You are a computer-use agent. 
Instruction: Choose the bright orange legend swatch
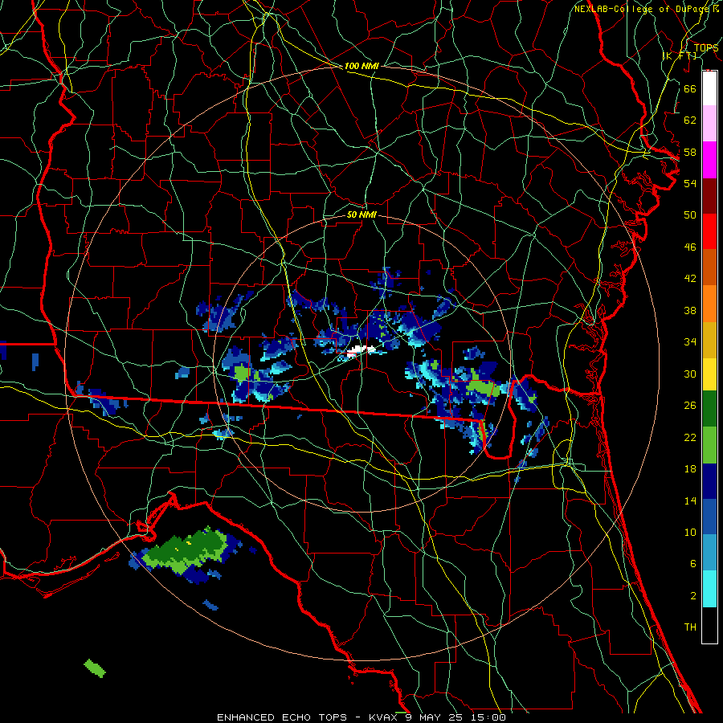click(x=709, y=303)
